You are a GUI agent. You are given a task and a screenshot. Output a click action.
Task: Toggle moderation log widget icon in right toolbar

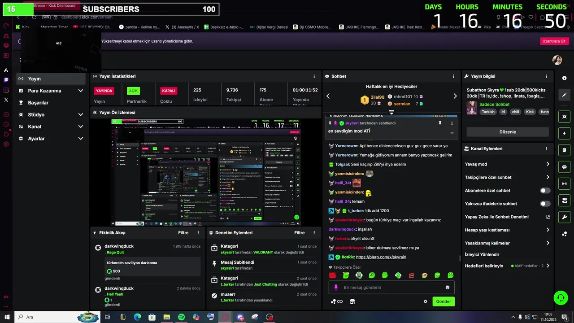coord(565,150)
